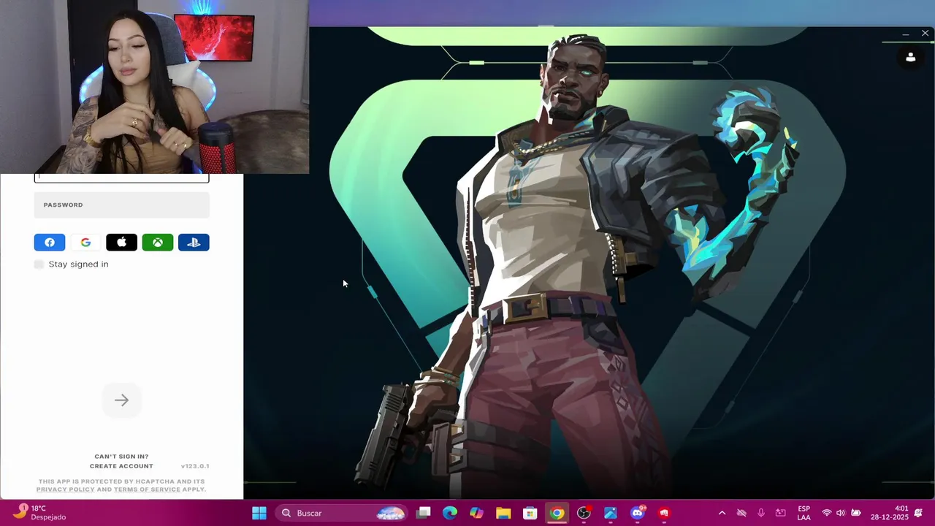Sign in with Xbox button
The height and width of the screenshot is (526, 935).
coord(158,243)
